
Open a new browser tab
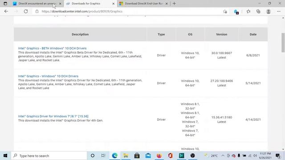click(174, 4)
